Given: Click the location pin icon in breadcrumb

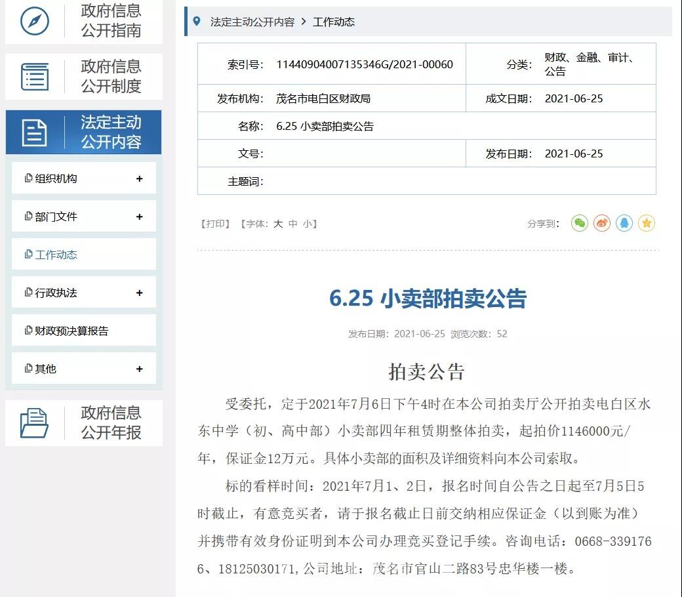Looking at the screenshot, I should (197, 21).
